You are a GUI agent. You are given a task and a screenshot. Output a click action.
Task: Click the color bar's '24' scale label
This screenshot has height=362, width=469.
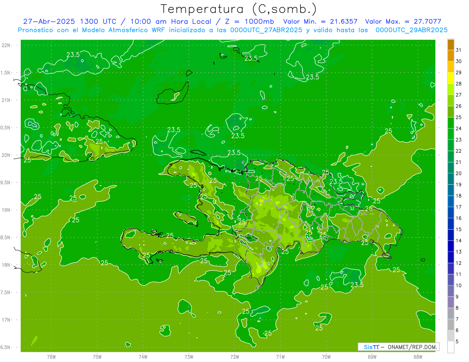[459, 128]
